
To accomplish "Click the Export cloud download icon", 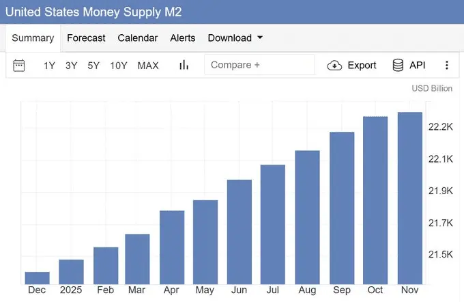I will 334,65.
